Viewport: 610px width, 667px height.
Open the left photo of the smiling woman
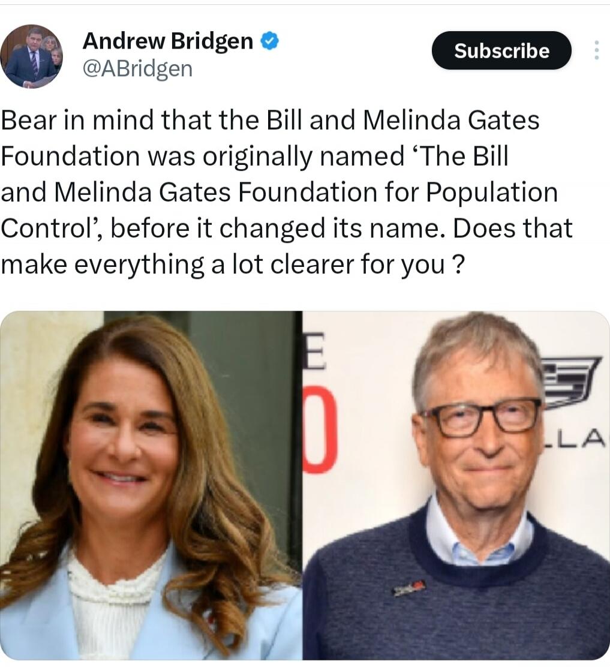point(151,485)
